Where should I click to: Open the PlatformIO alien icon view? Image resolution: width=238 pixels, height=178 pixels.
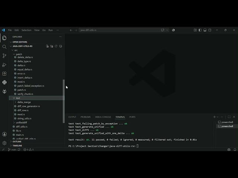4,91
